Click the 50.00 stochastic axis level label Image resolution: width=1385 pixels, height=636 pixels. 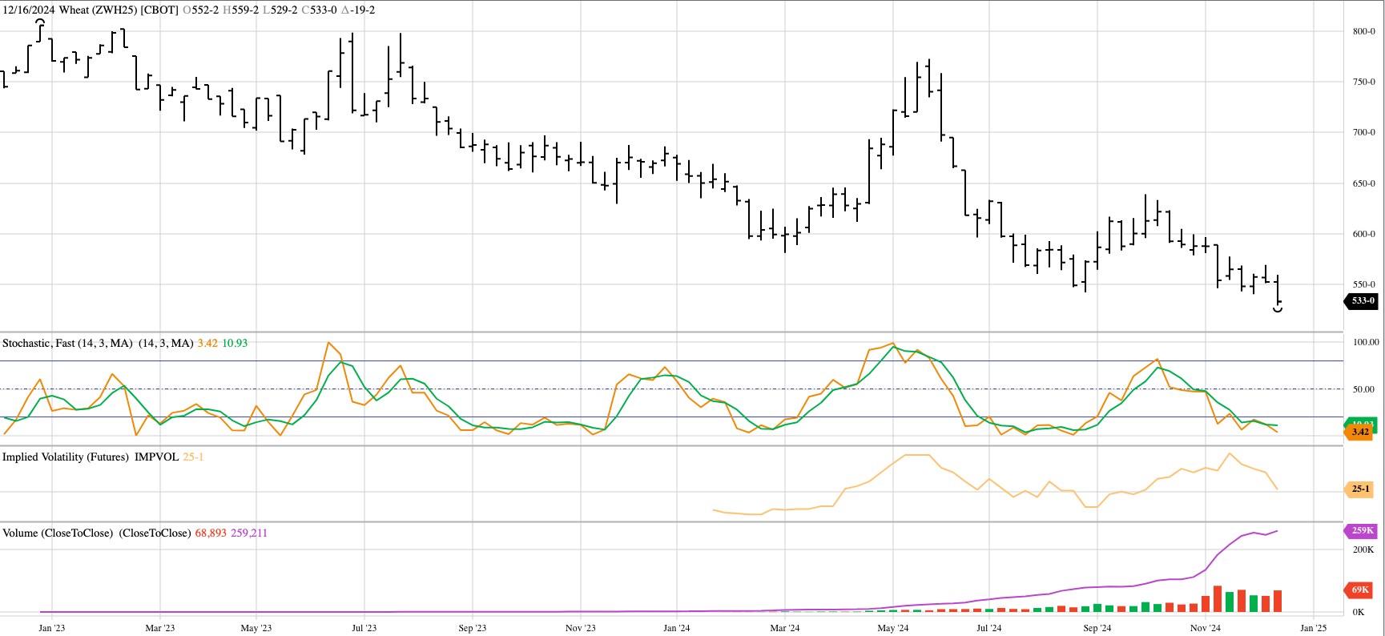1365,389
